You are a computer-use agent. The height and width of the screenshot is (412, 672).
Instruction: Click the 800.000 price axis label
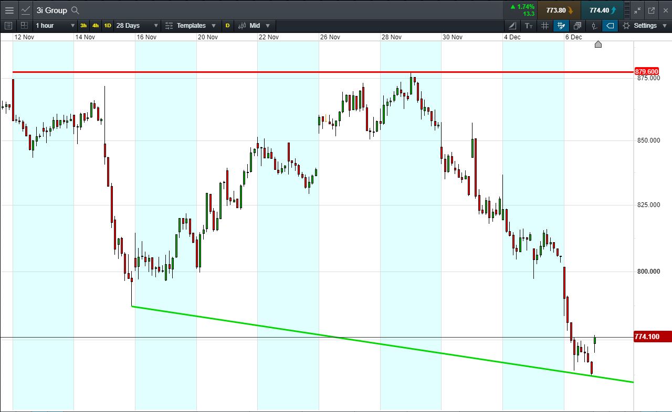coord(648,272)
